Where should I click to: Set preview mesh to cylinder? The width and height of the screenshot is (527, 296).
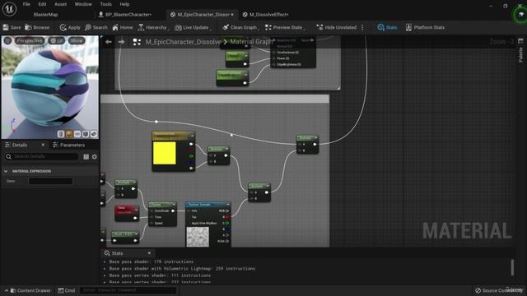click(61, 134)
